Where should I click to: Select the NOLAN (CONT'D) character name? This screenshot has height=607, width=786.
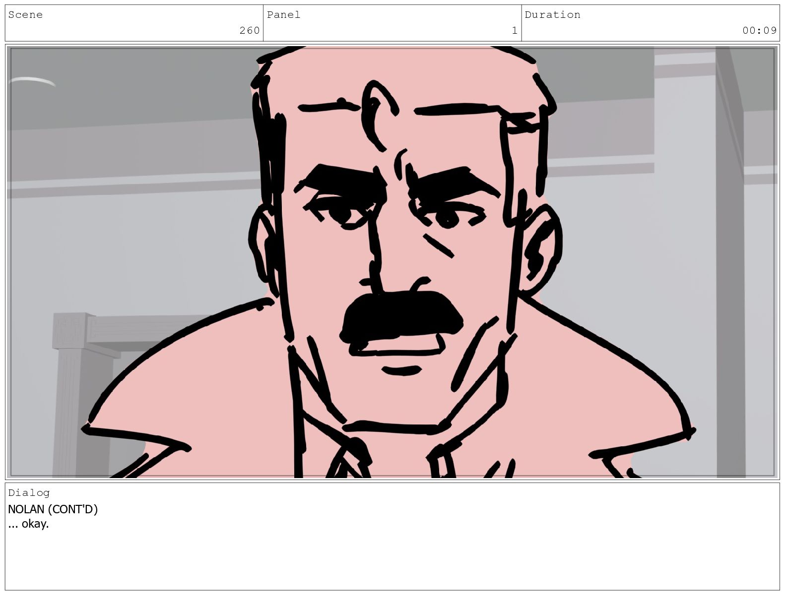(x=53, y=509)
